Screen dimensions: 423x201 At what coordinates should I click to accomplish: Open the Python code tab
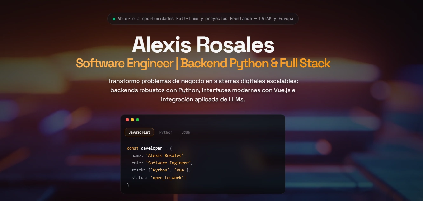coord(166,132)
